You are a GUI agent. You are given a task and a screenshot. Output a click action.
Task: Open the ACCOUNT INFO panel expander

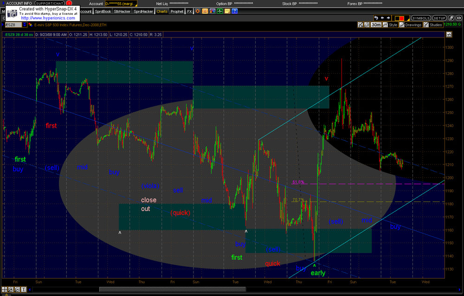coord(3,3)
